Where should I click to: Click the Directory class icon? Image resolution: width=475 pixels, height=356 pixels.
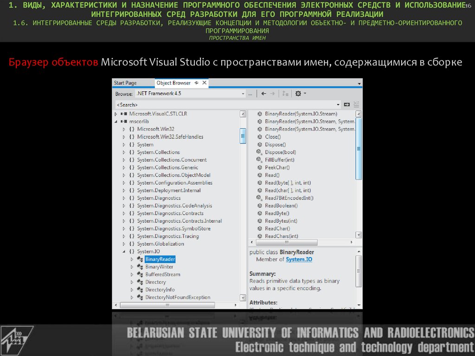pyautogui.click(x=140, y=282)
